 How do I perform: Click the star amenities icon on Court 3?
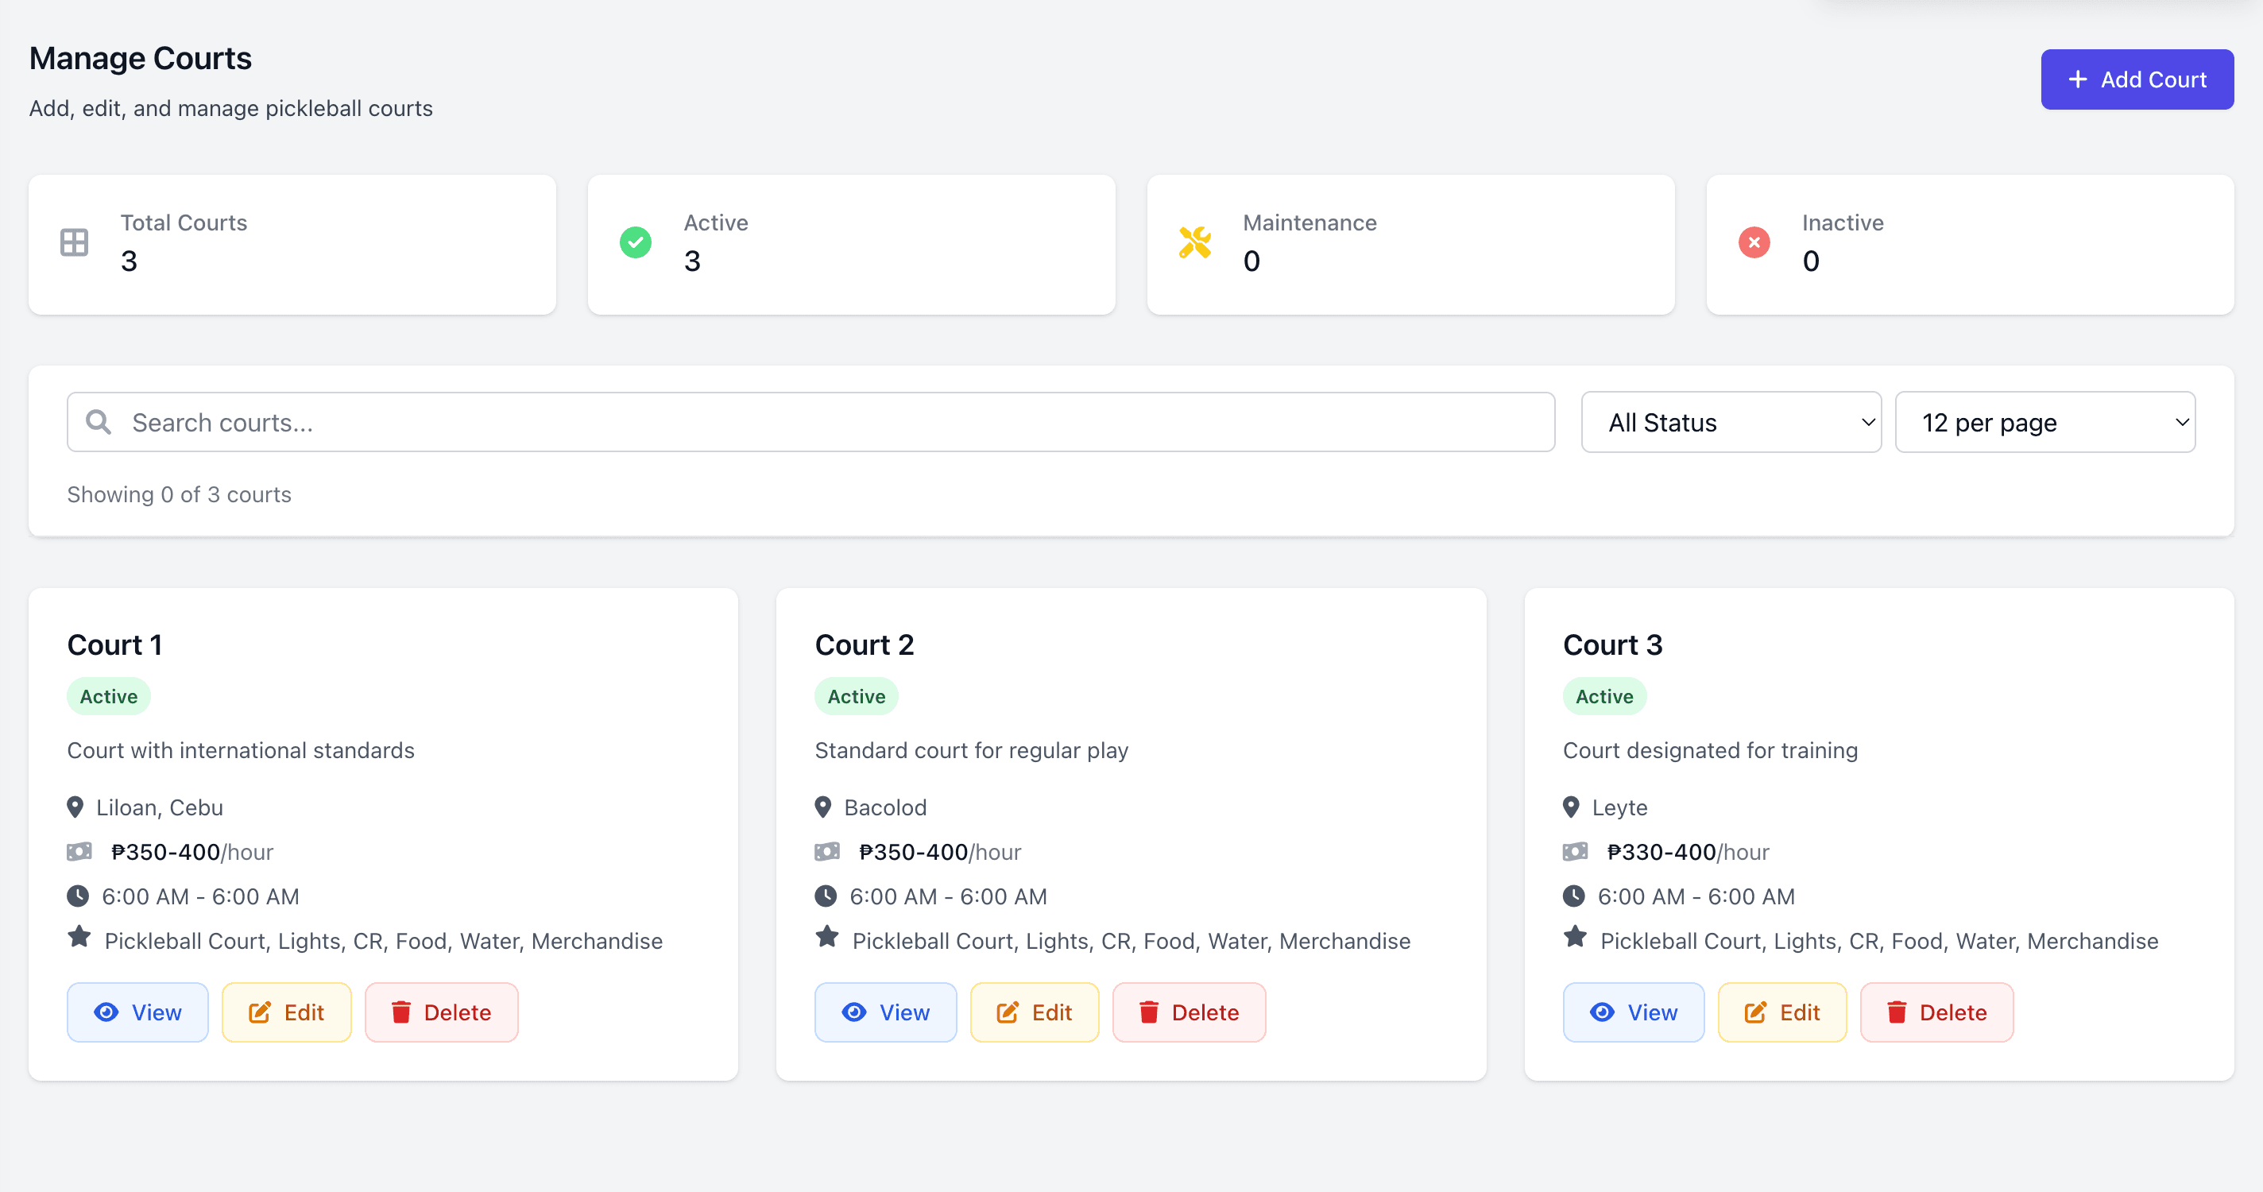pos(1575,937)
